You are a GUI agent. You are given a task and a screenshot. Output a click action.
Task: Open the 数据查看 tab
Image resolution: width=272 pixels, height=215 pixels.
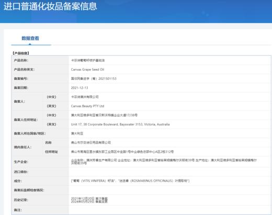pos(30,38)
